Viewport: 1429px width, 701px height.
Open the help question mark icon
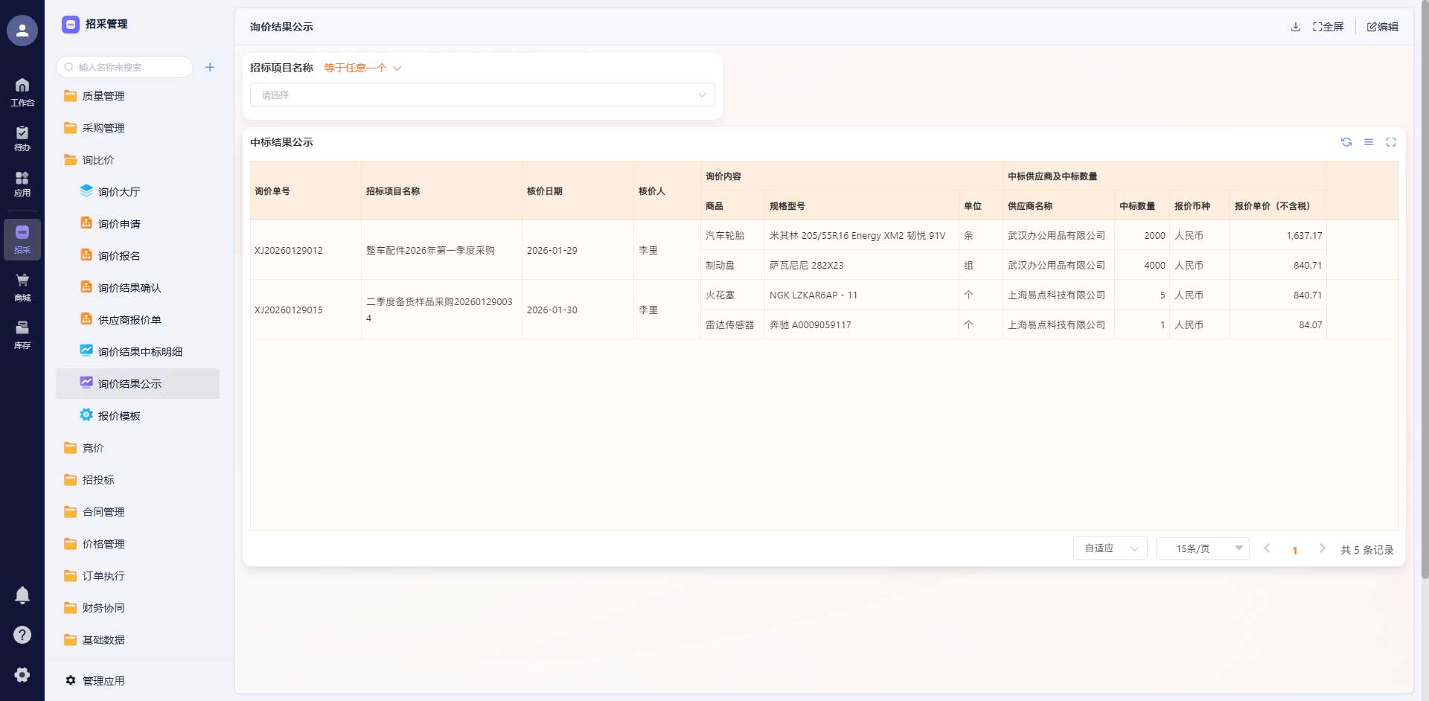pos(22,635)
